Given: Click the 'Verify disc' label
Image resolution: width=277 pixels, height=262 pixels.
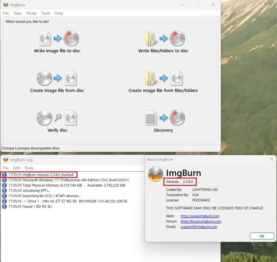Looking at the screenshot, I should click(x=58, y=130).
